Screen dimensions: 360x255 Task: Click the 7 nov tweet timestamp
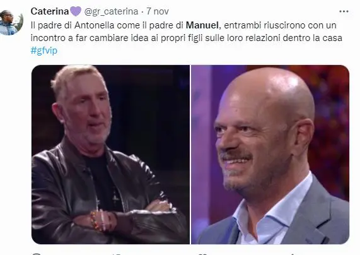click(x=158, y=11)
